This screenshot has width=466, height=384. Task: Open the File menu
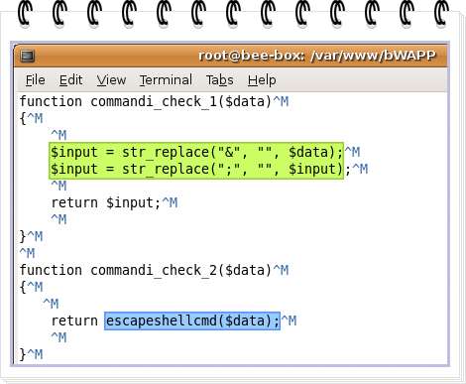36,80
